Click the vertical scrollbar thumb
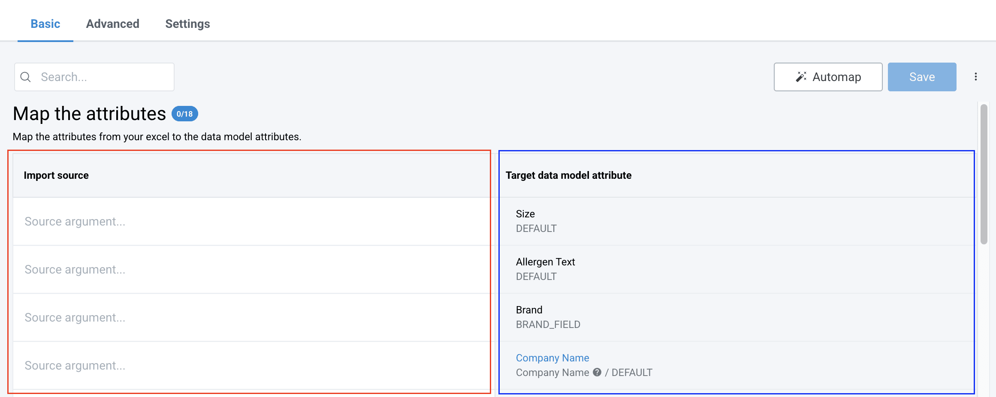 pos(984,174)
